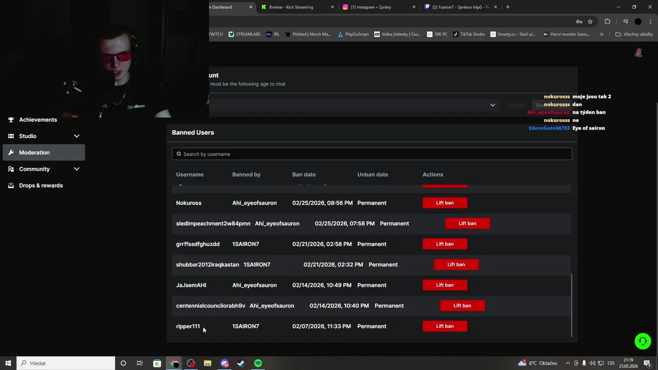Switch to the Instagram Zprávy tab
The width and height of the screenshot is (658, 370).
pos(378,7)
